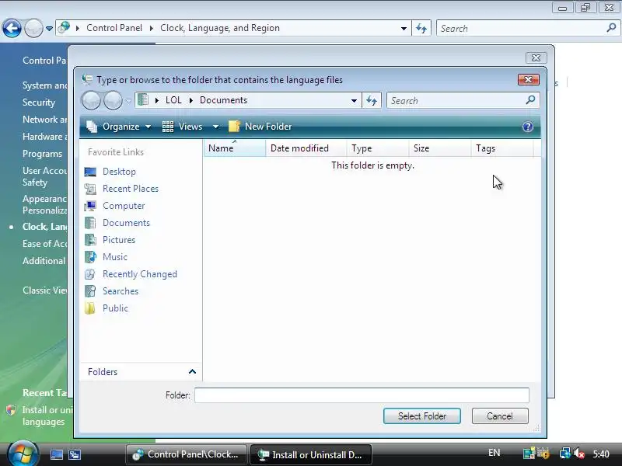This screenshot has height=466, width=622.
Task: Click the back arrow in Control Panel window
Action: (x=12, y=29)
